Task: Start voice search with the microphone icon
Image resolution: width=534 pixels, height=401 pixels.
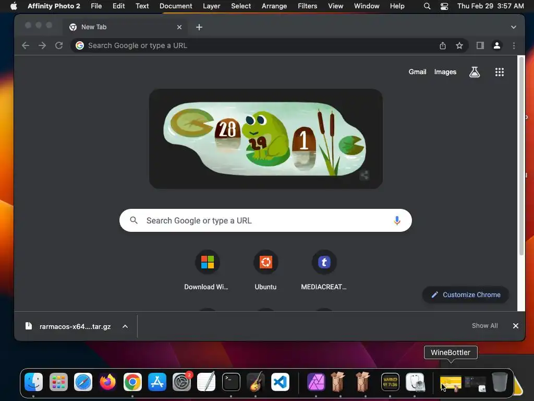Action: [397, 220]
